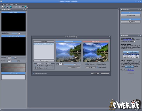The image size is (142, 111).
Task: Click the greyed left arrow toolbar icon
Action: [x=13, y=7]
